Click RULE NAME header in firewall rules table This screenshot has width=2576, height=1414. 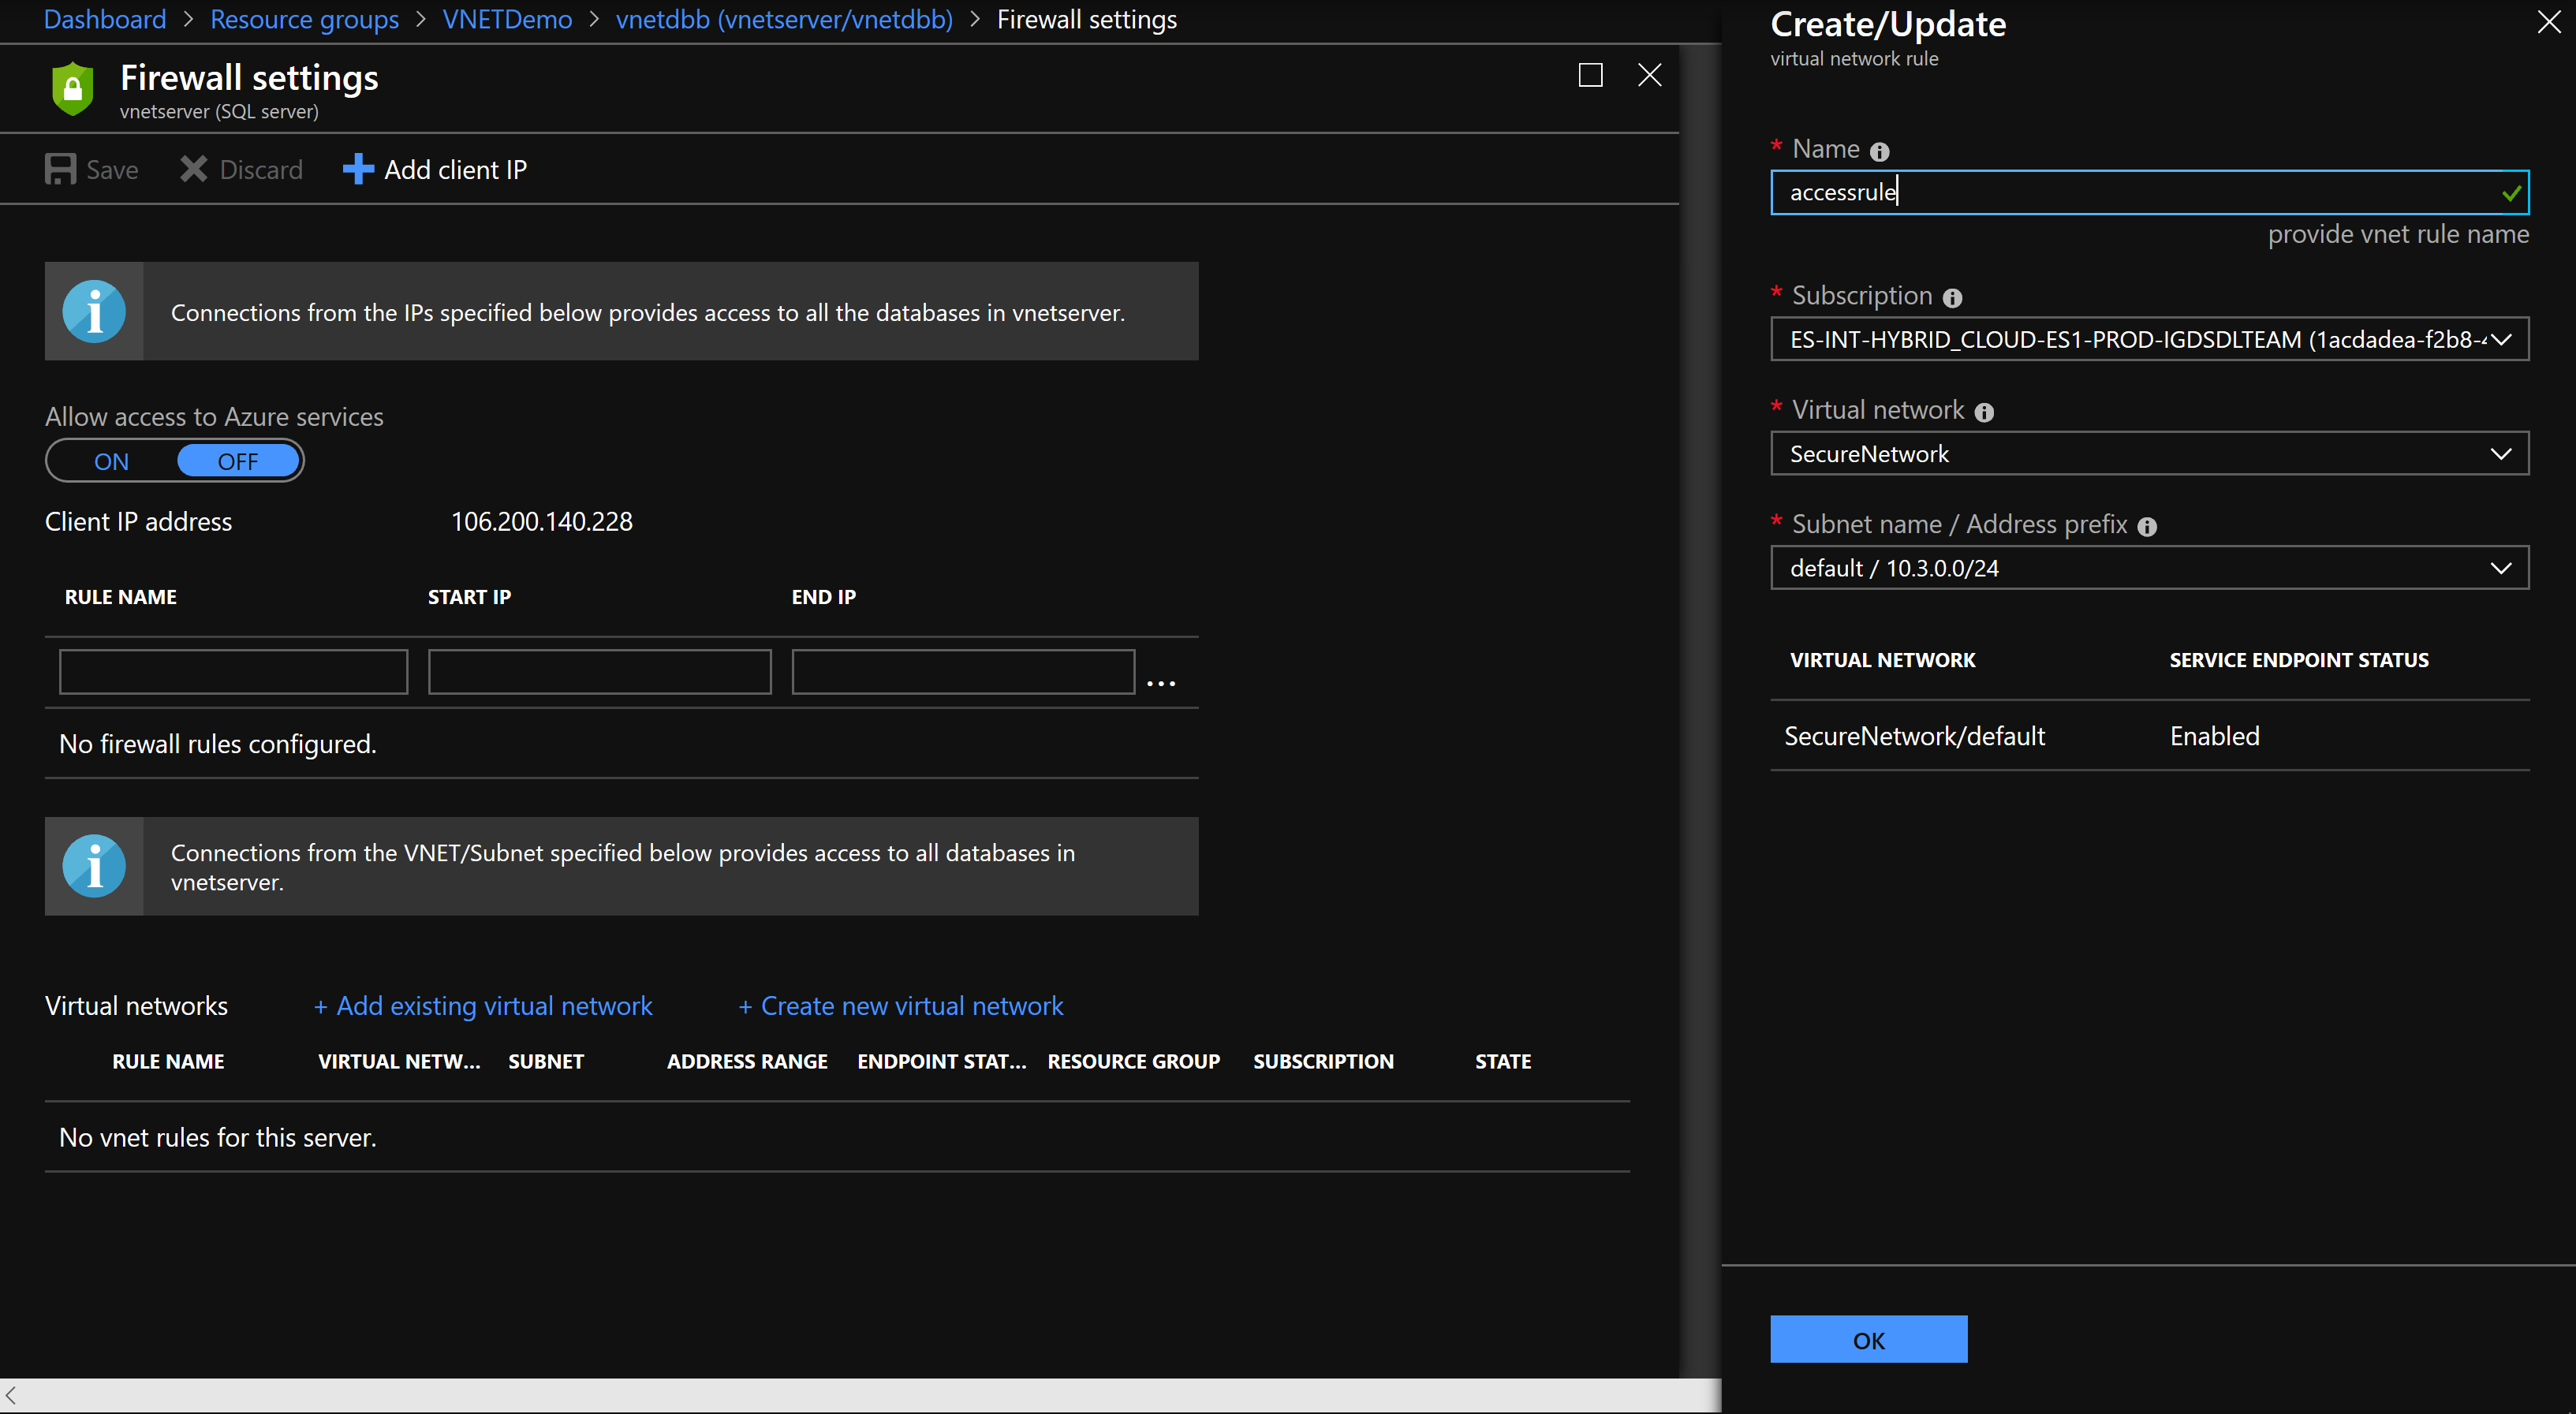click(120, 597)
